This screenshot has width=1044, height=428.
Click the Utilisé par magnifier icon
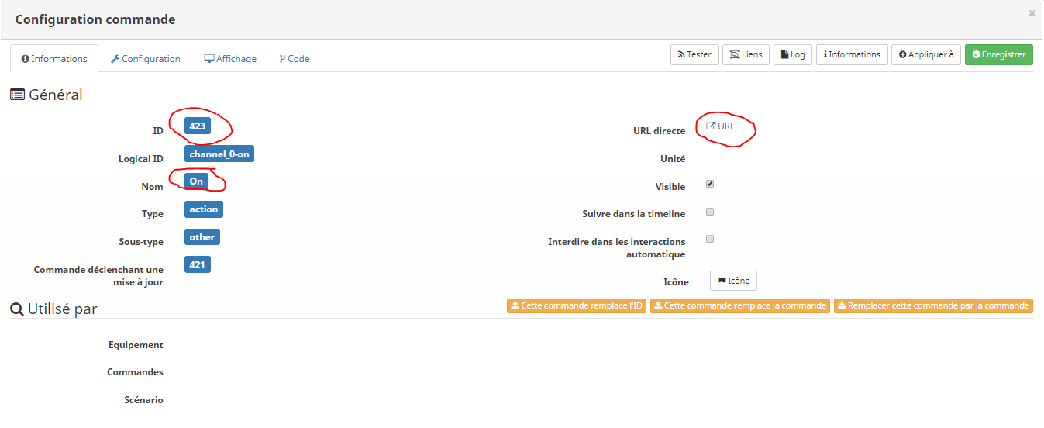16,309
